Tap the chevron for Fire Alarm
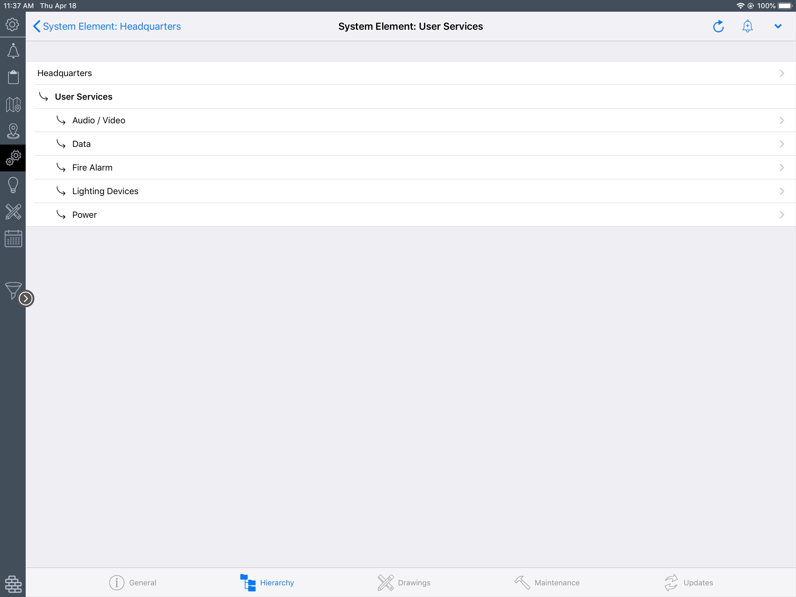This screenshot has height=597, width=796. 782,167
